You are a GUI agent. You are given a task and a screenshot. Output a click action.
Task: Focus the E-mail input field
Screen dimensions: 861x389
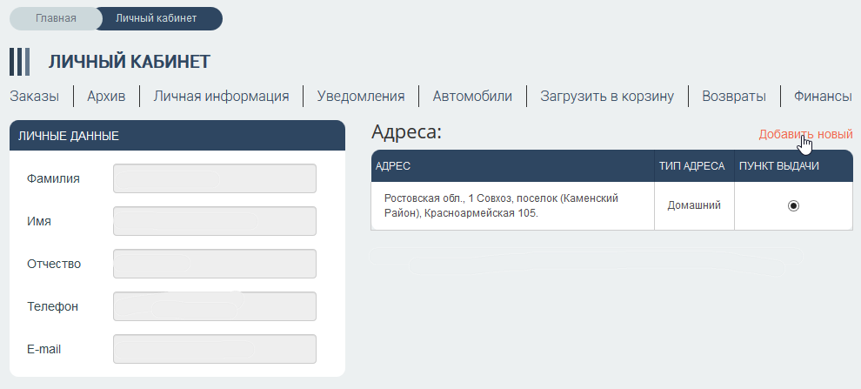[x=215, y=349]
